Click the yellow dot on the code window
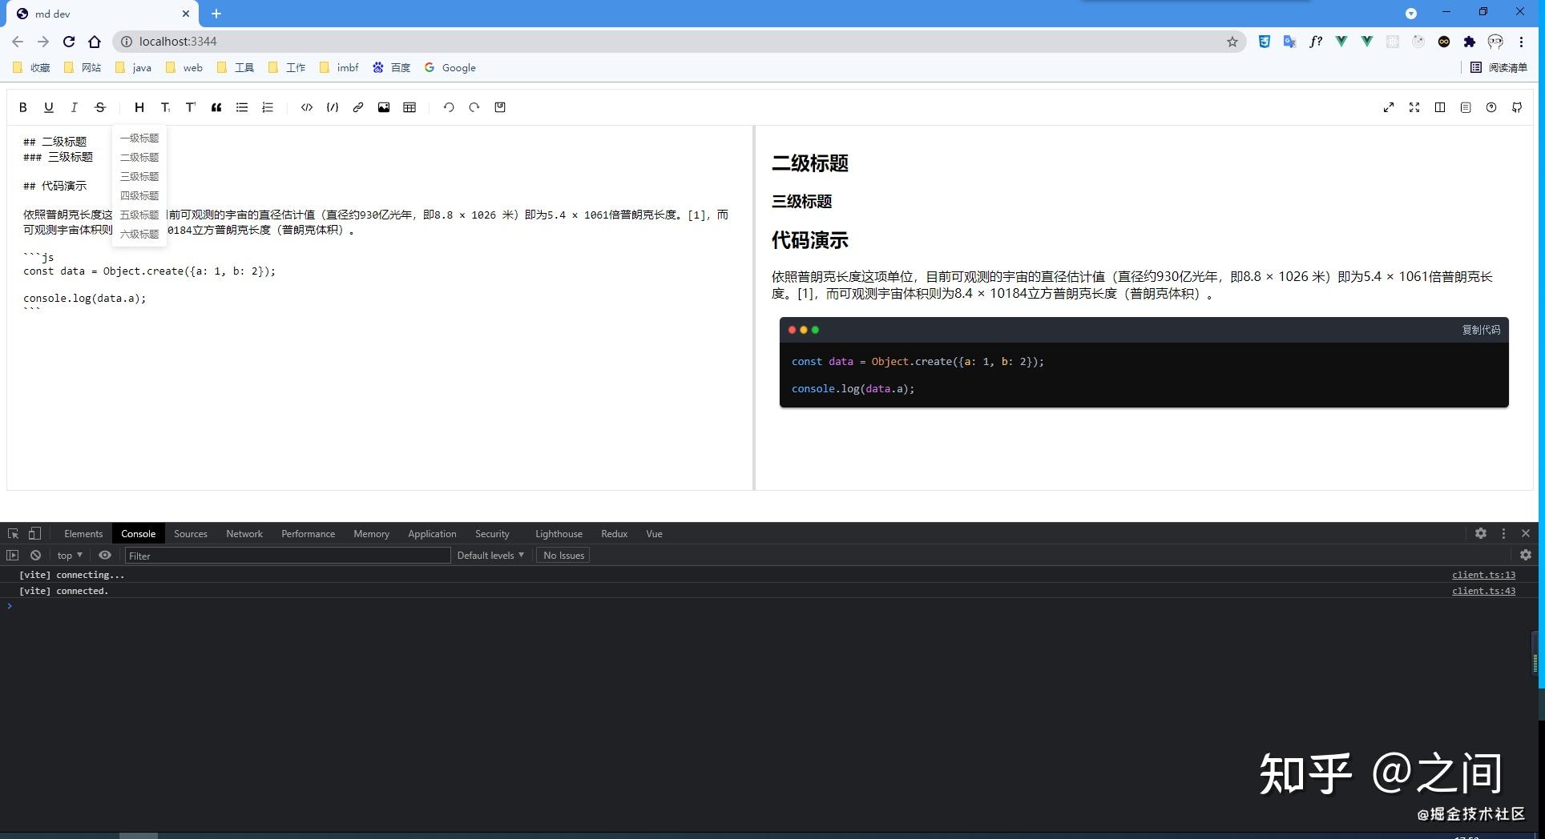The image size is (1545, 839). pyautogui.click(x=803, y=329)
